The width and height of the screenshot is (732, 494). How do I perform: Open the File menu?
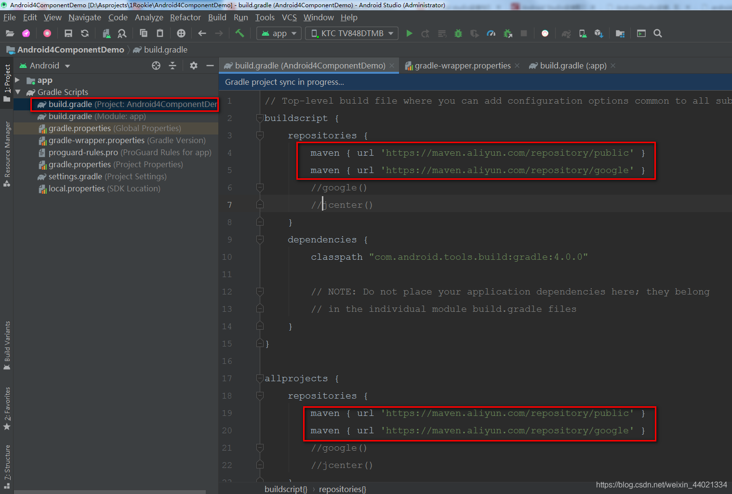tap(10, 17)
